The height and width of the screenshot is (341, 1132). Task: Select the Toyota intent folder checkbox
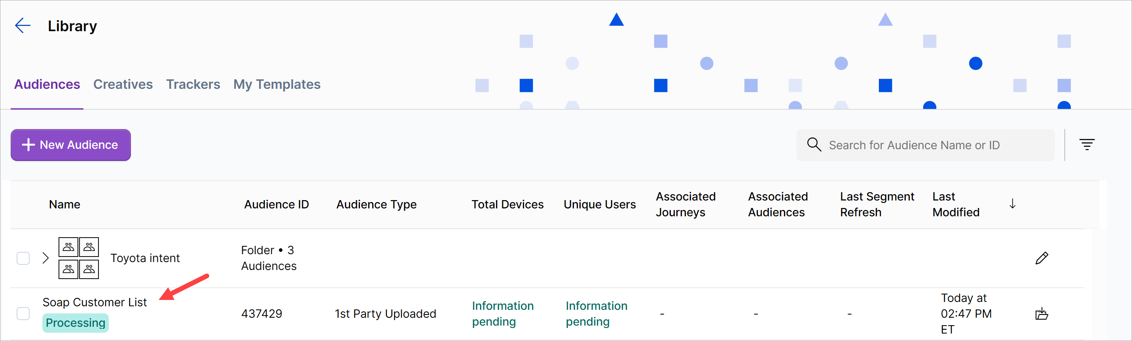(x=23, y=258)
